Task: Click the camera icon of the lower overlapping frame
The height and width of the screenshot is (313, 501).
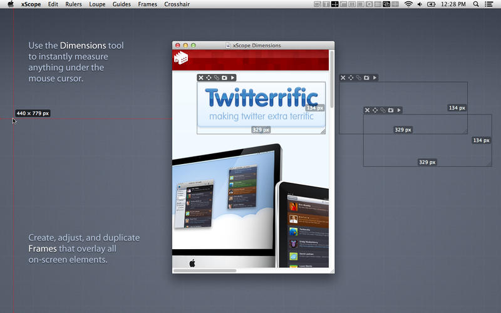Action: click(391, 110)
